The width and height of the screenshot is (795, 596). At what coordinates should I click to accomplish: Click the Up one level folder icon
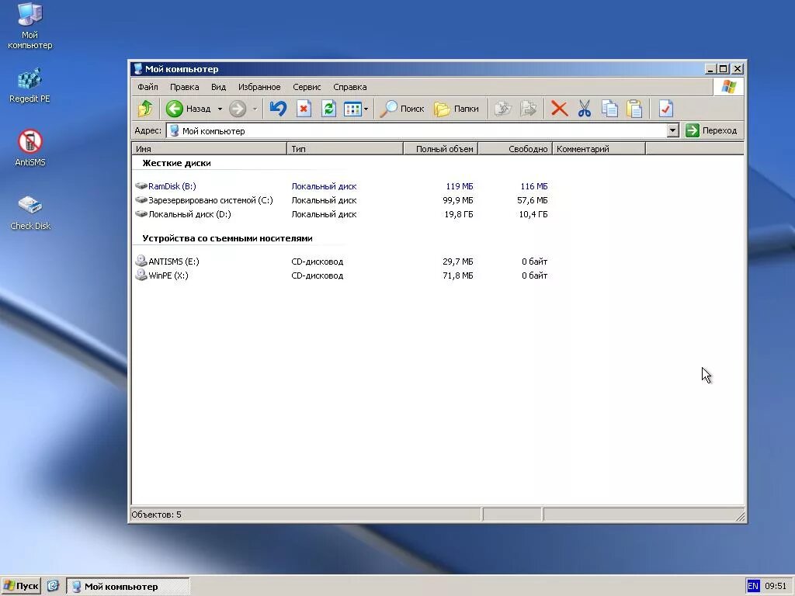[145, 109]
